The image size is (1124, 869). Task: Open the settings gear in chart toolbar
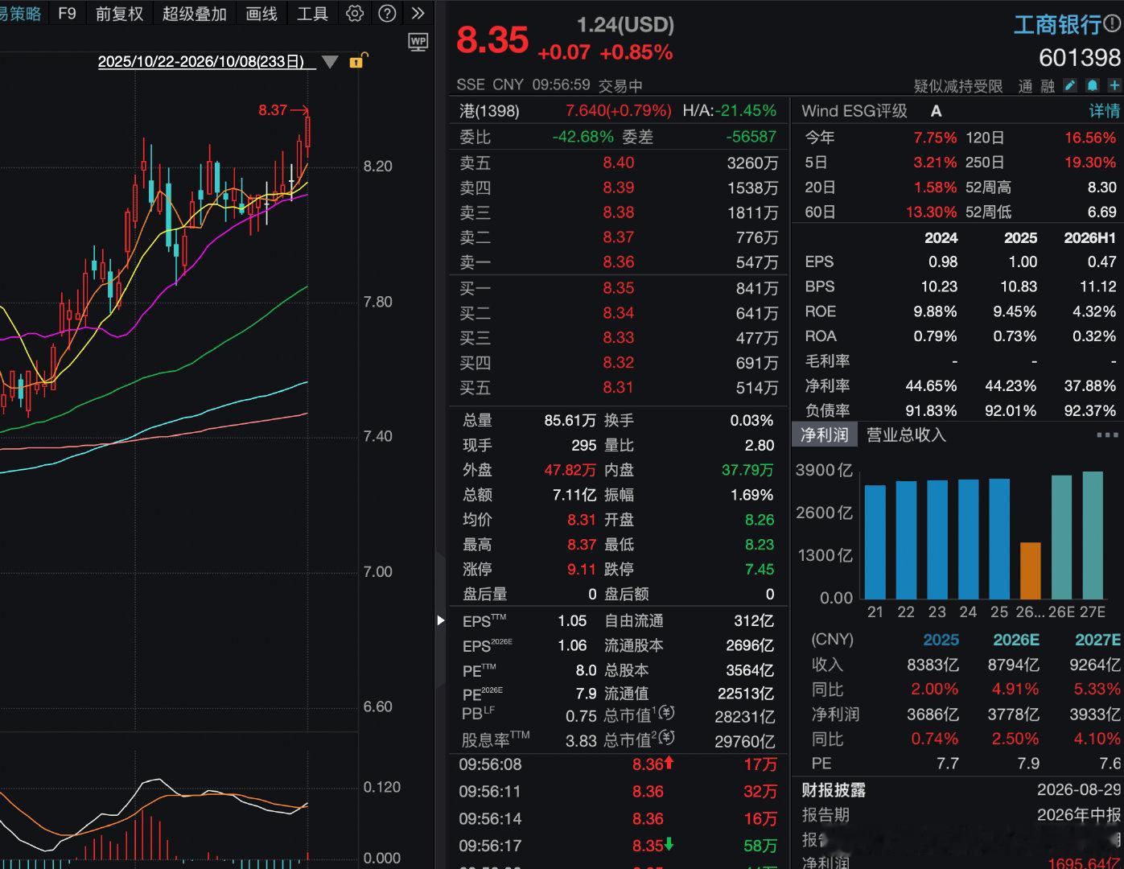355,14
